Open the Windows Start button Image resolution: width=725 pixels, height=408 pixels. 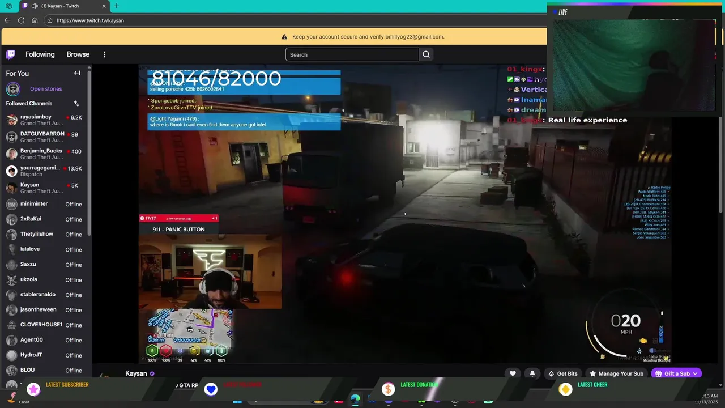point(237,401)
